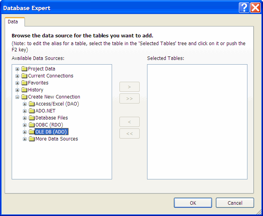Screen dimensions: 263x216
Task: Expand the ODBC (RDO) node
Action: pyautogui.click(x=25, y=125)
